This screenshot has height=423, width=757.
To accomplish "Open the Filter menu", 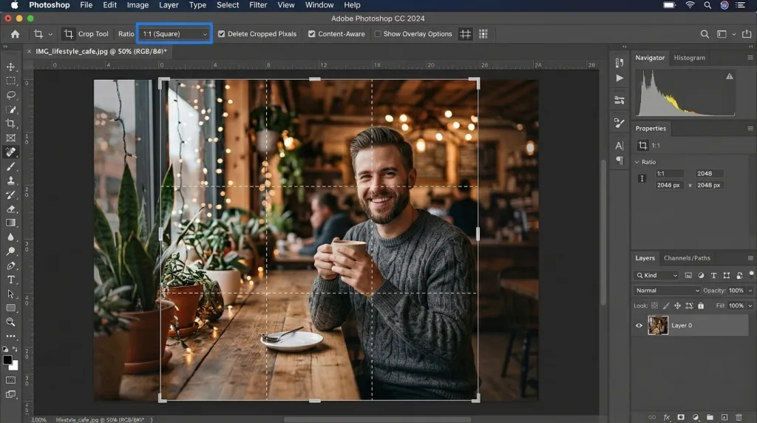I will click(258, 5).
